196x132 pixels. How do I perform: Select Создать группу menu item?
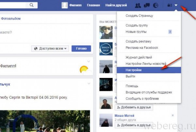click(149, 25)
